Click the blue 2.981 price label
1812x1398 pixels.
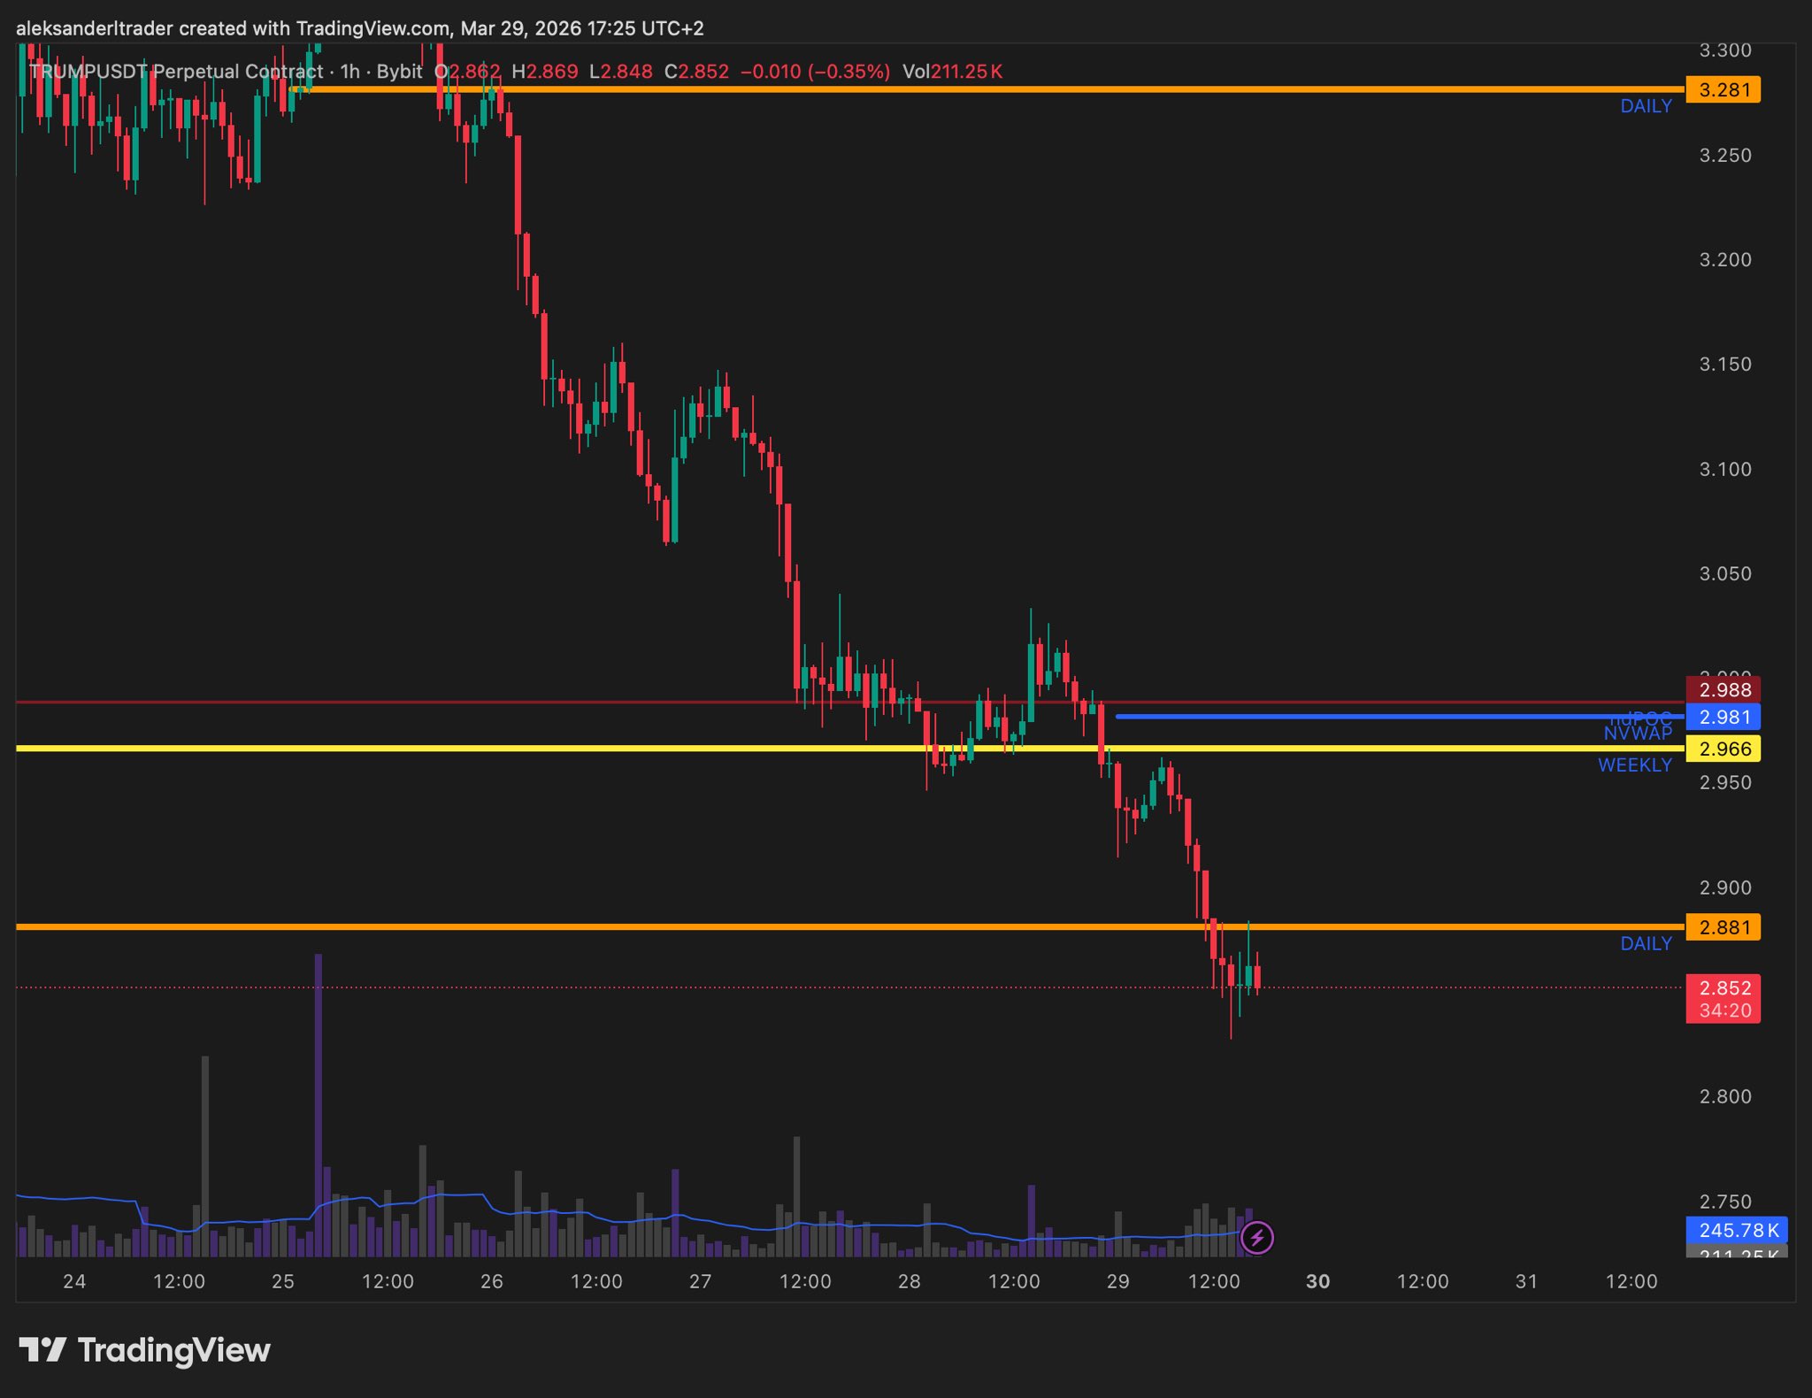[x=1723, y=717]
